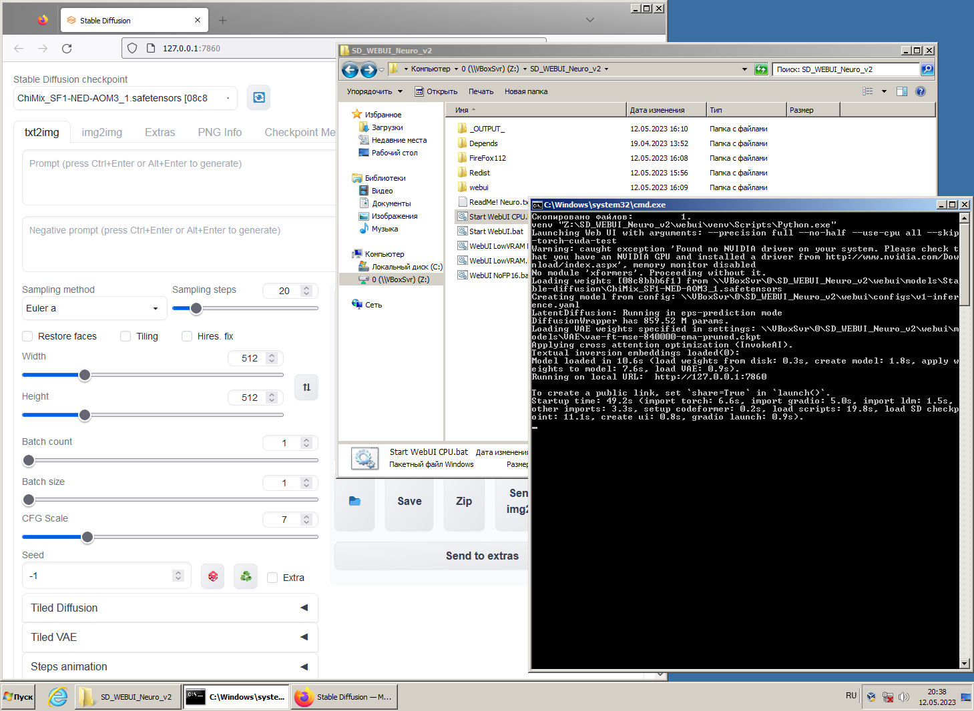This screenshot has height=711, width=974.
Task: Adjust the Sampling steps slider
Action: coord(245,308)
